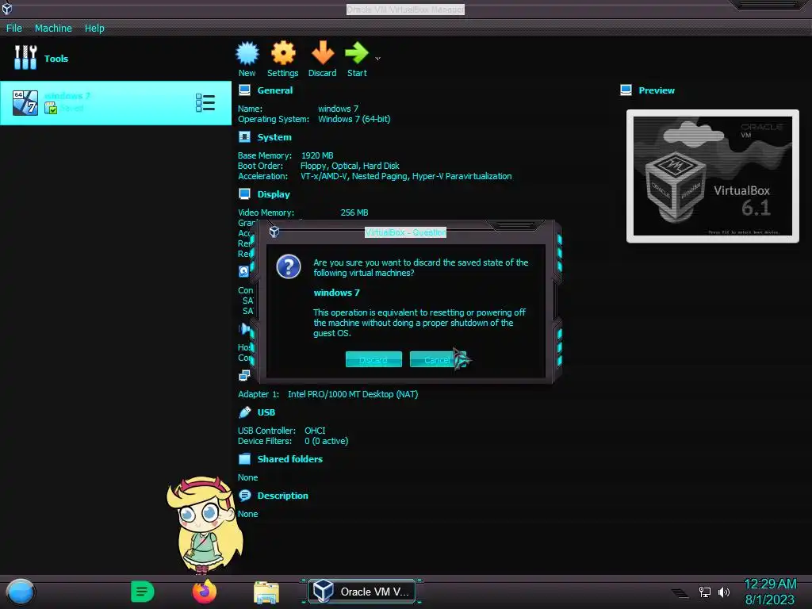Click the Tools label in sidebar
Image resolution: width=812 pixels, height=609 pixels.
tap(56, 59)
